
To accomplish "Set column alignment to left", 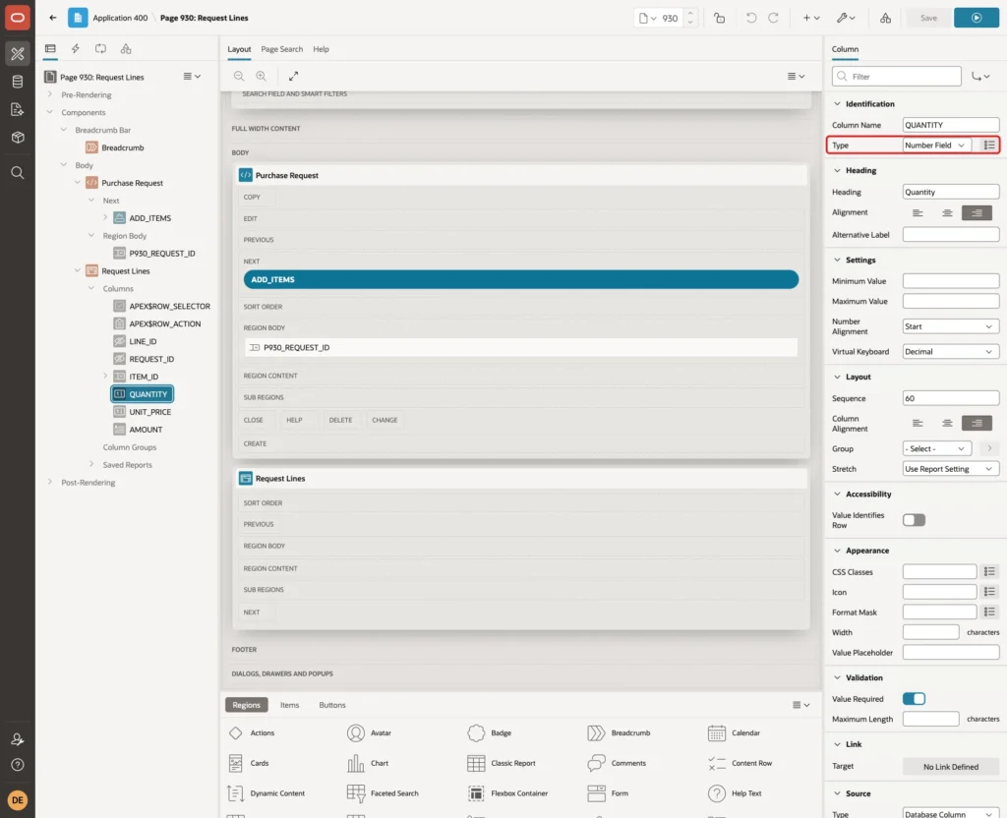I will [x=918, y=423].
